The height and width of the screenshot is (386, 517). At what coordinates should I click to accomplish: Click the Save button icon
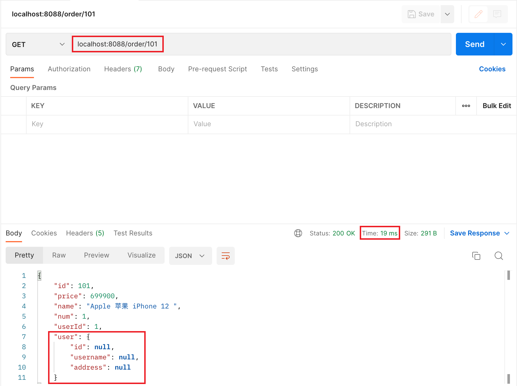coord(412,14)
